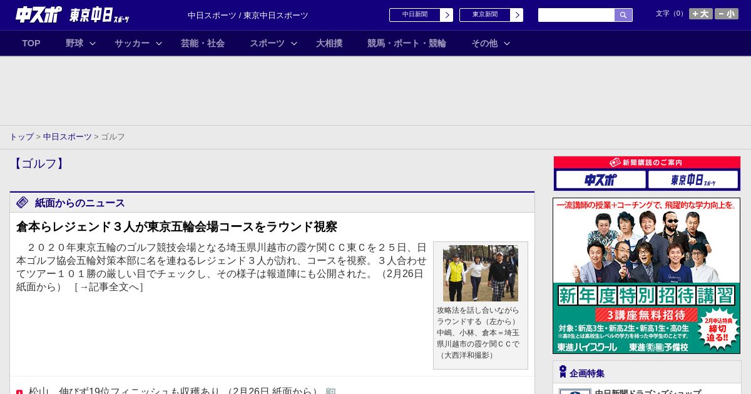Image resolution: width=751 pixels, height=394 pixels.
Task: Open the スポーツ navigation menu
Action: [x=267, y=43]
